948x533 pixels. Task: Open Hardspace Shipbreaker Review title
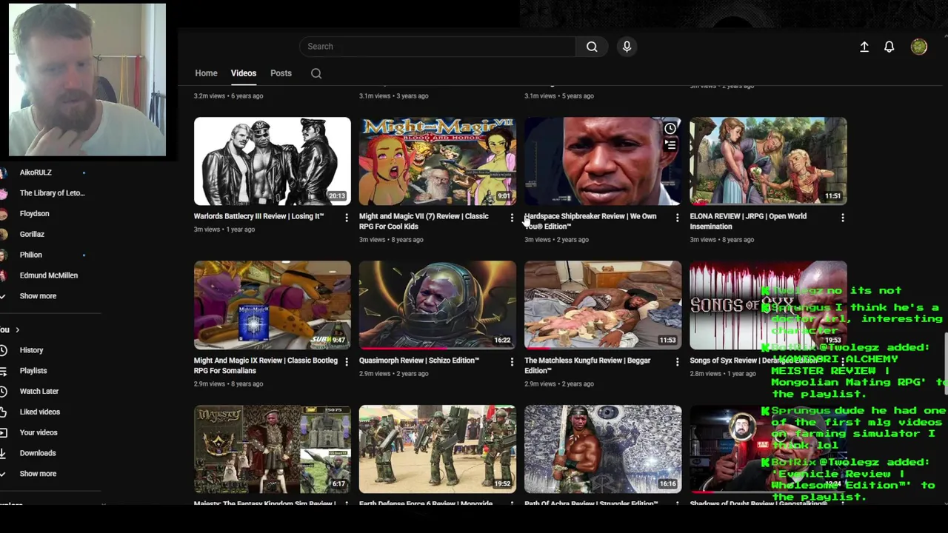point(590,221)
